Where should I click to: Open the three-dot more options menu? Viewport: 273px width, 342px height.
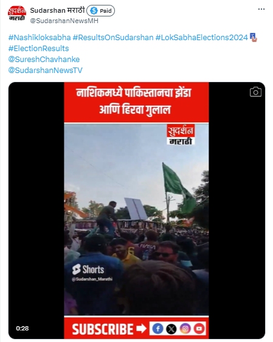(x=261, y=9)
